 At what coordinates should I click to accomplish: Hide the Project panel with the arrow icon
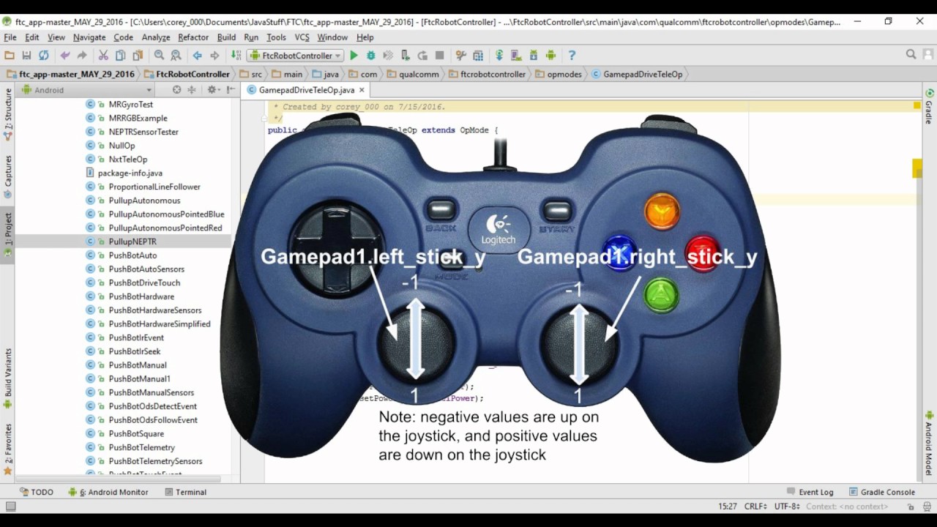pos(231,90)
